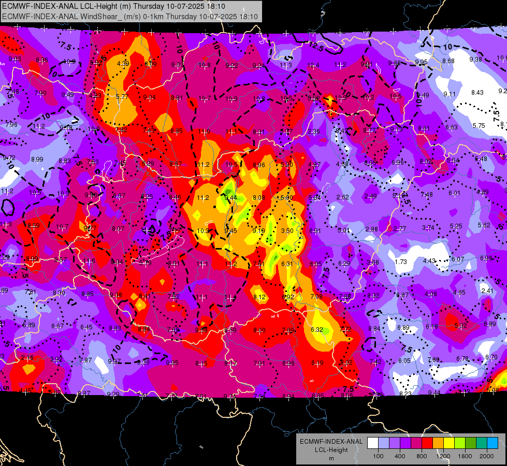Click the map value 4.39

[123, 63]
